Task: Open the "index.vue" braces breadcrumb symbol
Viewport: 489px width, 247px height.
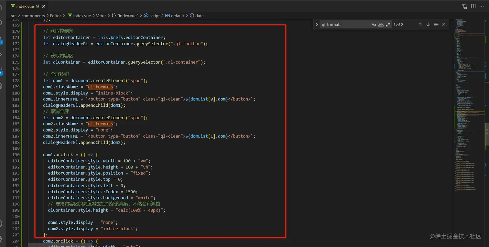Action: (125, 16)
